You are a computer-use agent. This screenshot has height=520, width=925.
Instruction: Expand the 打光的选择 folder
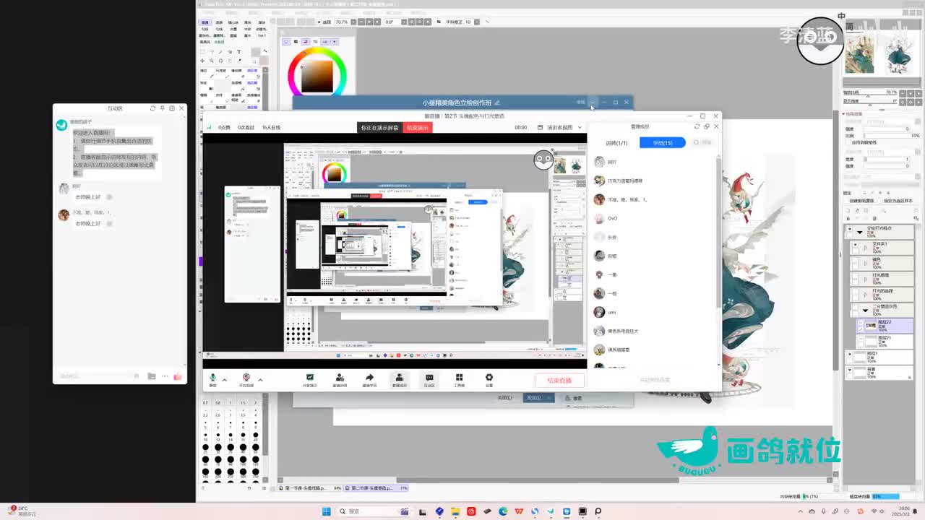click(x=865, y=295)
